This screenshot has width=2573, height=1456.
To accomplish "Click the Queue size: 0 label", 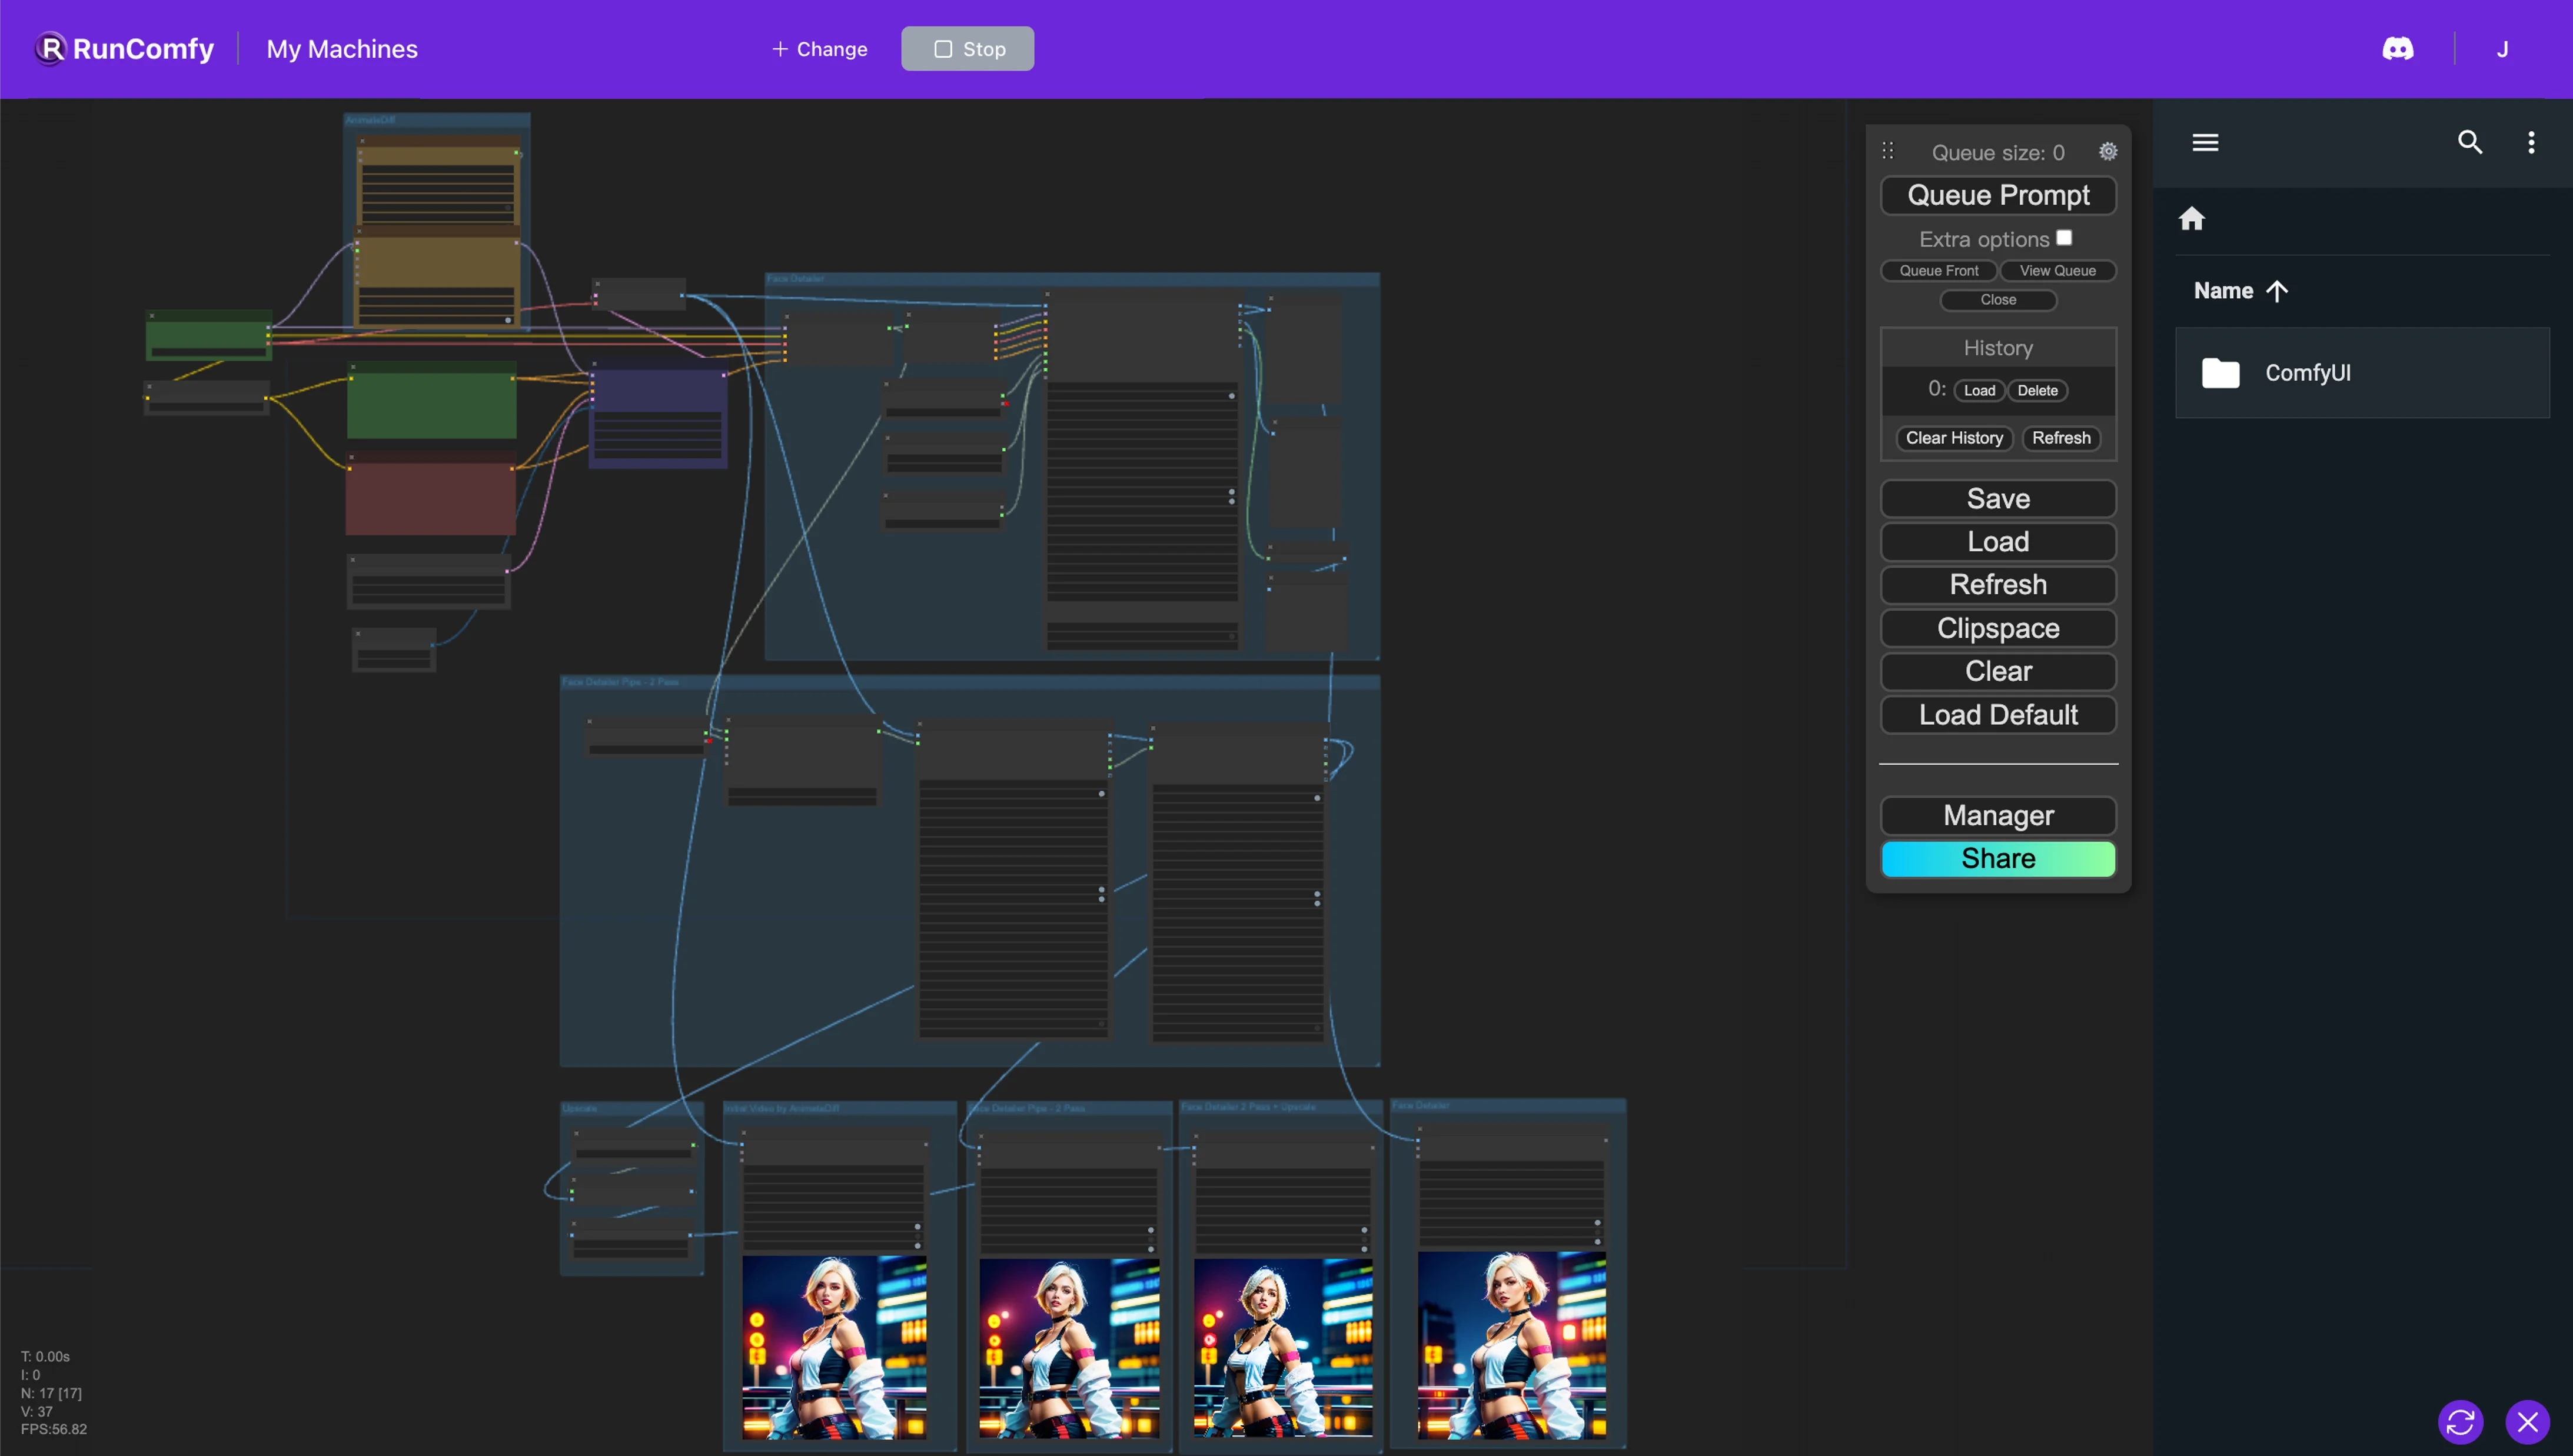I will pyautogui.click(x=1997, y=152).
